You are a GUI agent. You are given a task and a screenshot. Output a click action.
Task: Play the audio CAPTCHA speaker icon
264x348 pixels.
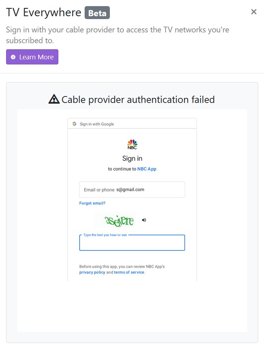pyautogui.click(x=144, y=220)
